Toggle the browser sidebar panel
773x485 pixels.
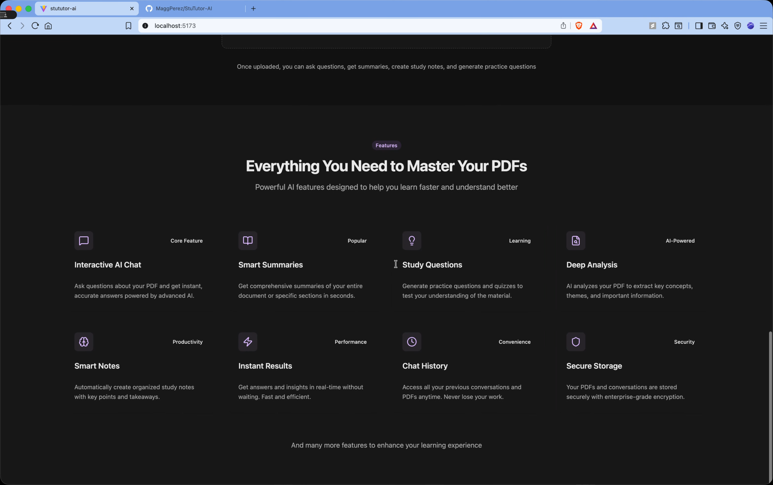click(x=699, y=26)
